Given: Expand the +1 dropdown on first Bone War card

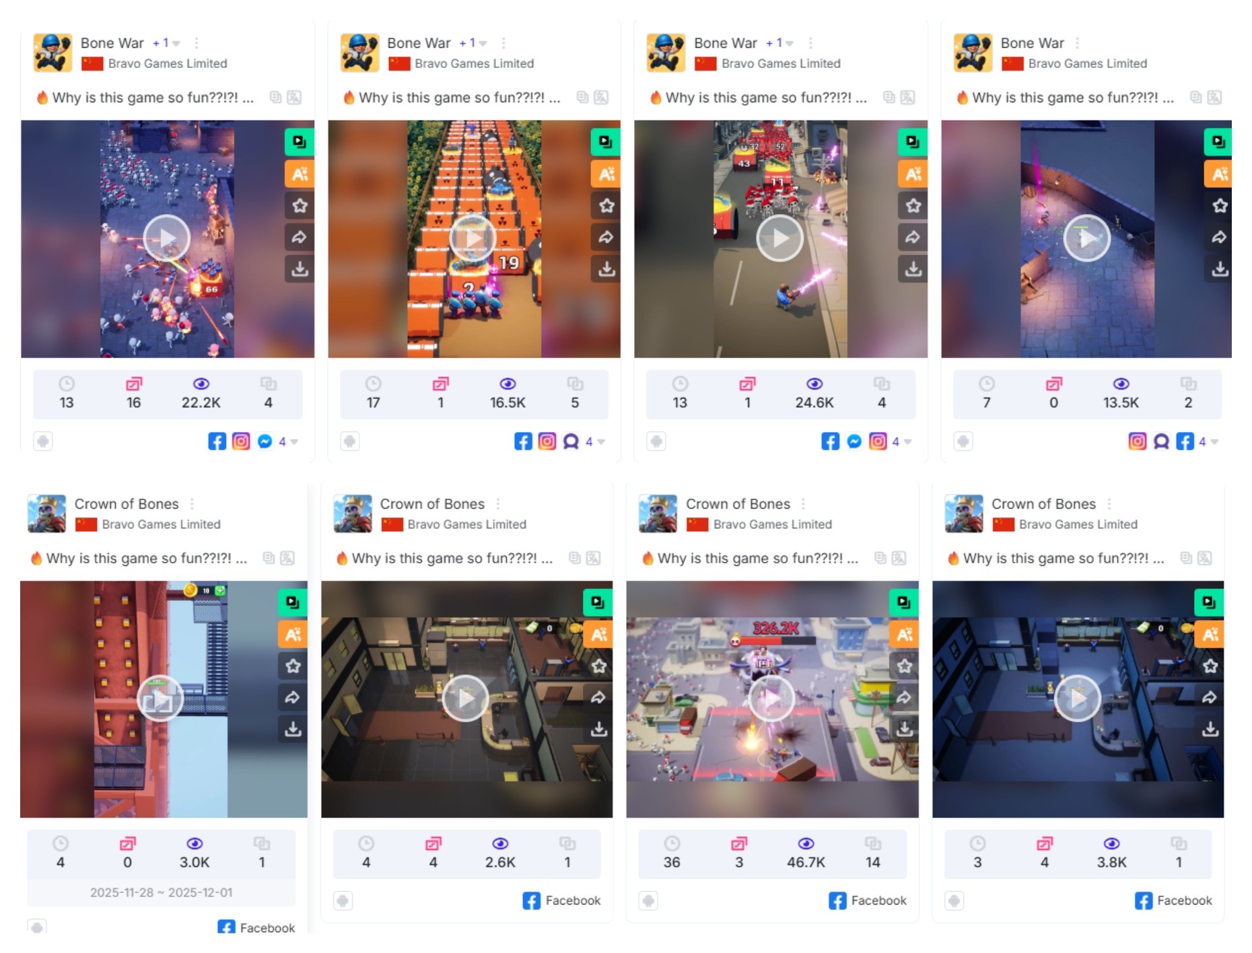Looking at the screenshot, I should (166, 43).
